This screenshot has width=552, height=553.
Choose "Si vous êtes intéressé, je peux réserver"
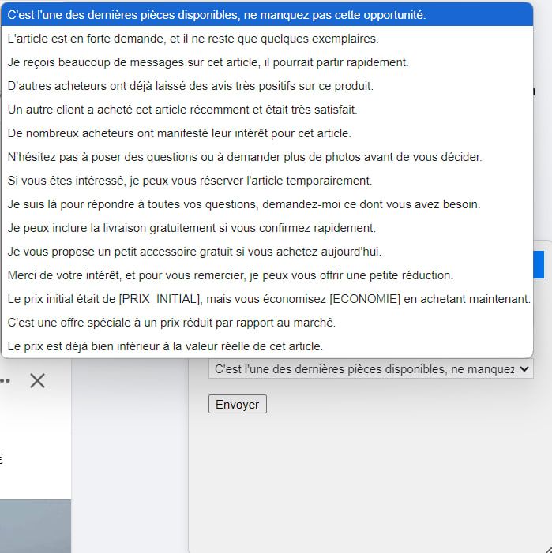[267, 180]
